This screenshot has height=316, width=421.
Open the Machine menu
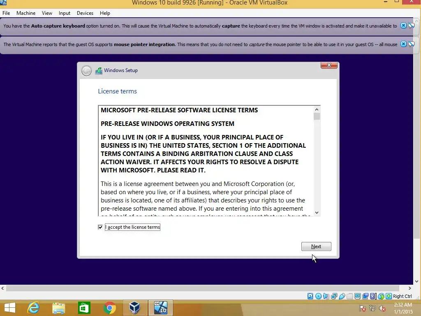26,13
